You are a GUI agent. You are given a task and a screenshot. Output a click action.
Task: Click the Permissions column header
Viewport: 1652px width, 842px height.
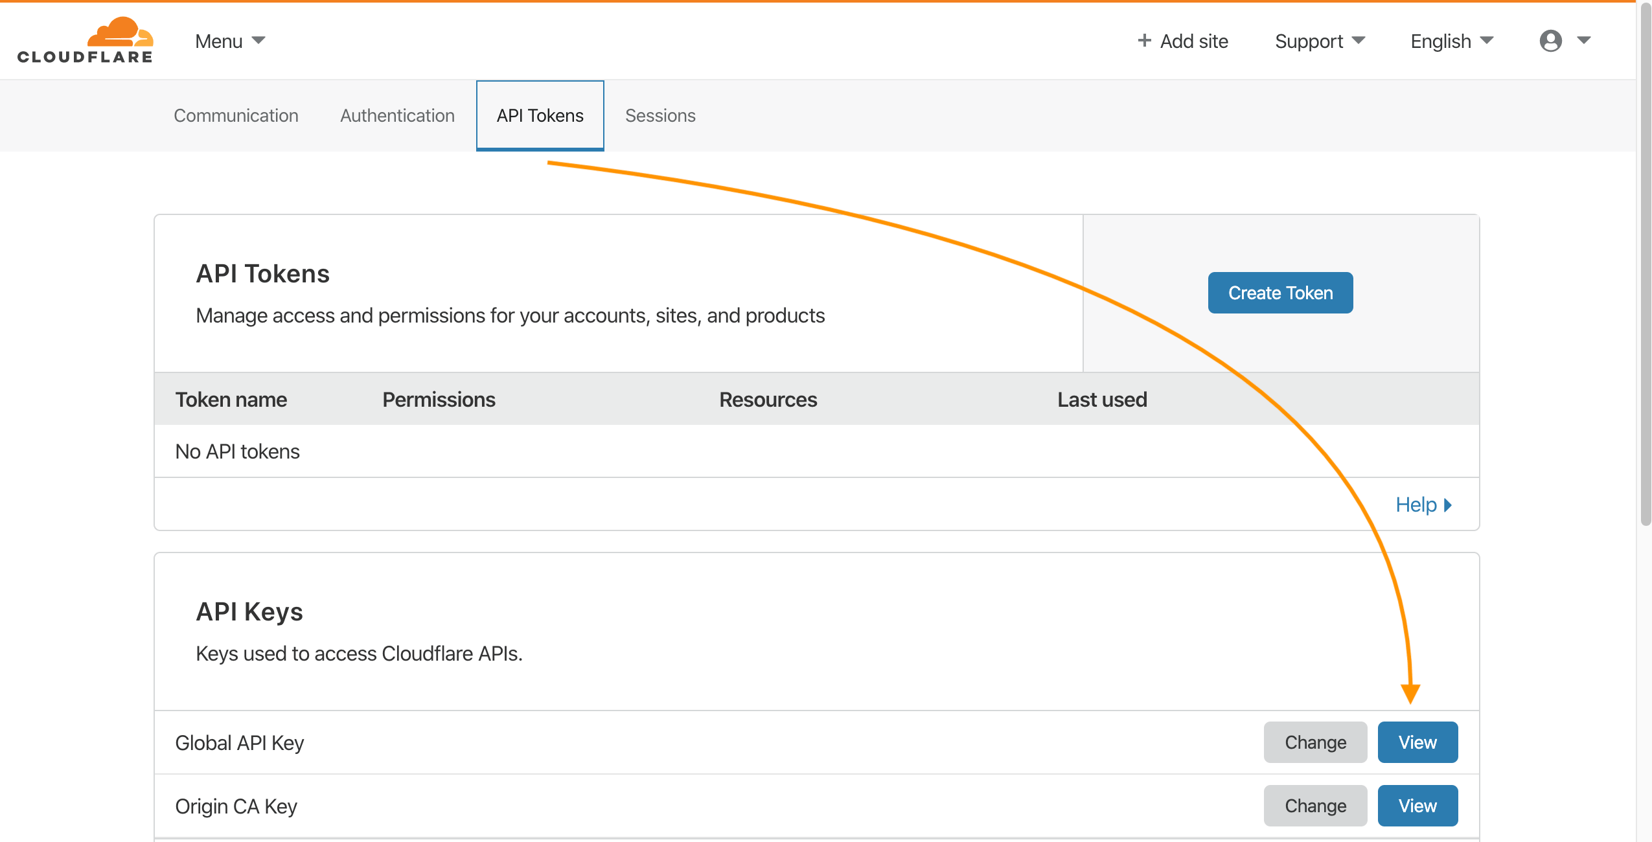(x=439, y=400)
